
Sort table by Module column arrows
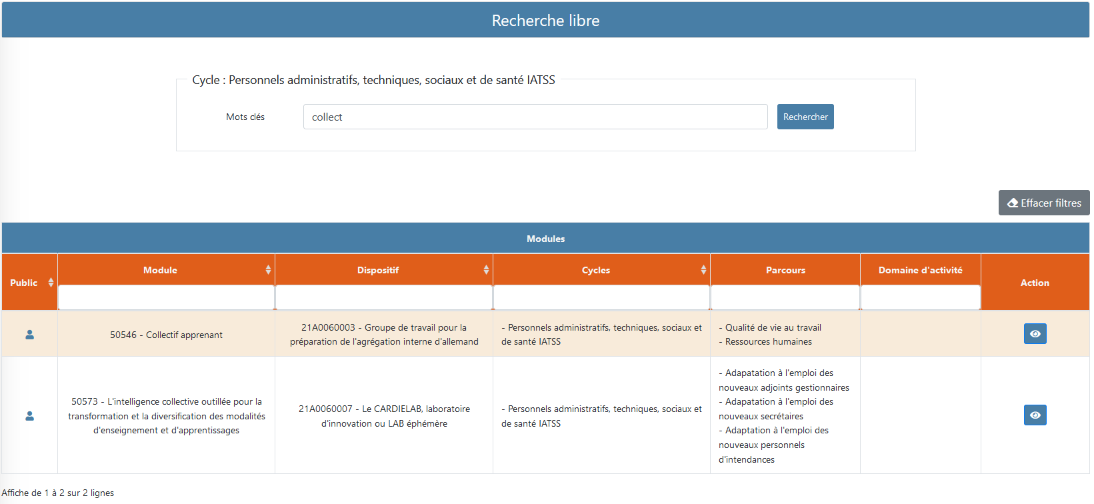pos(268,270)
